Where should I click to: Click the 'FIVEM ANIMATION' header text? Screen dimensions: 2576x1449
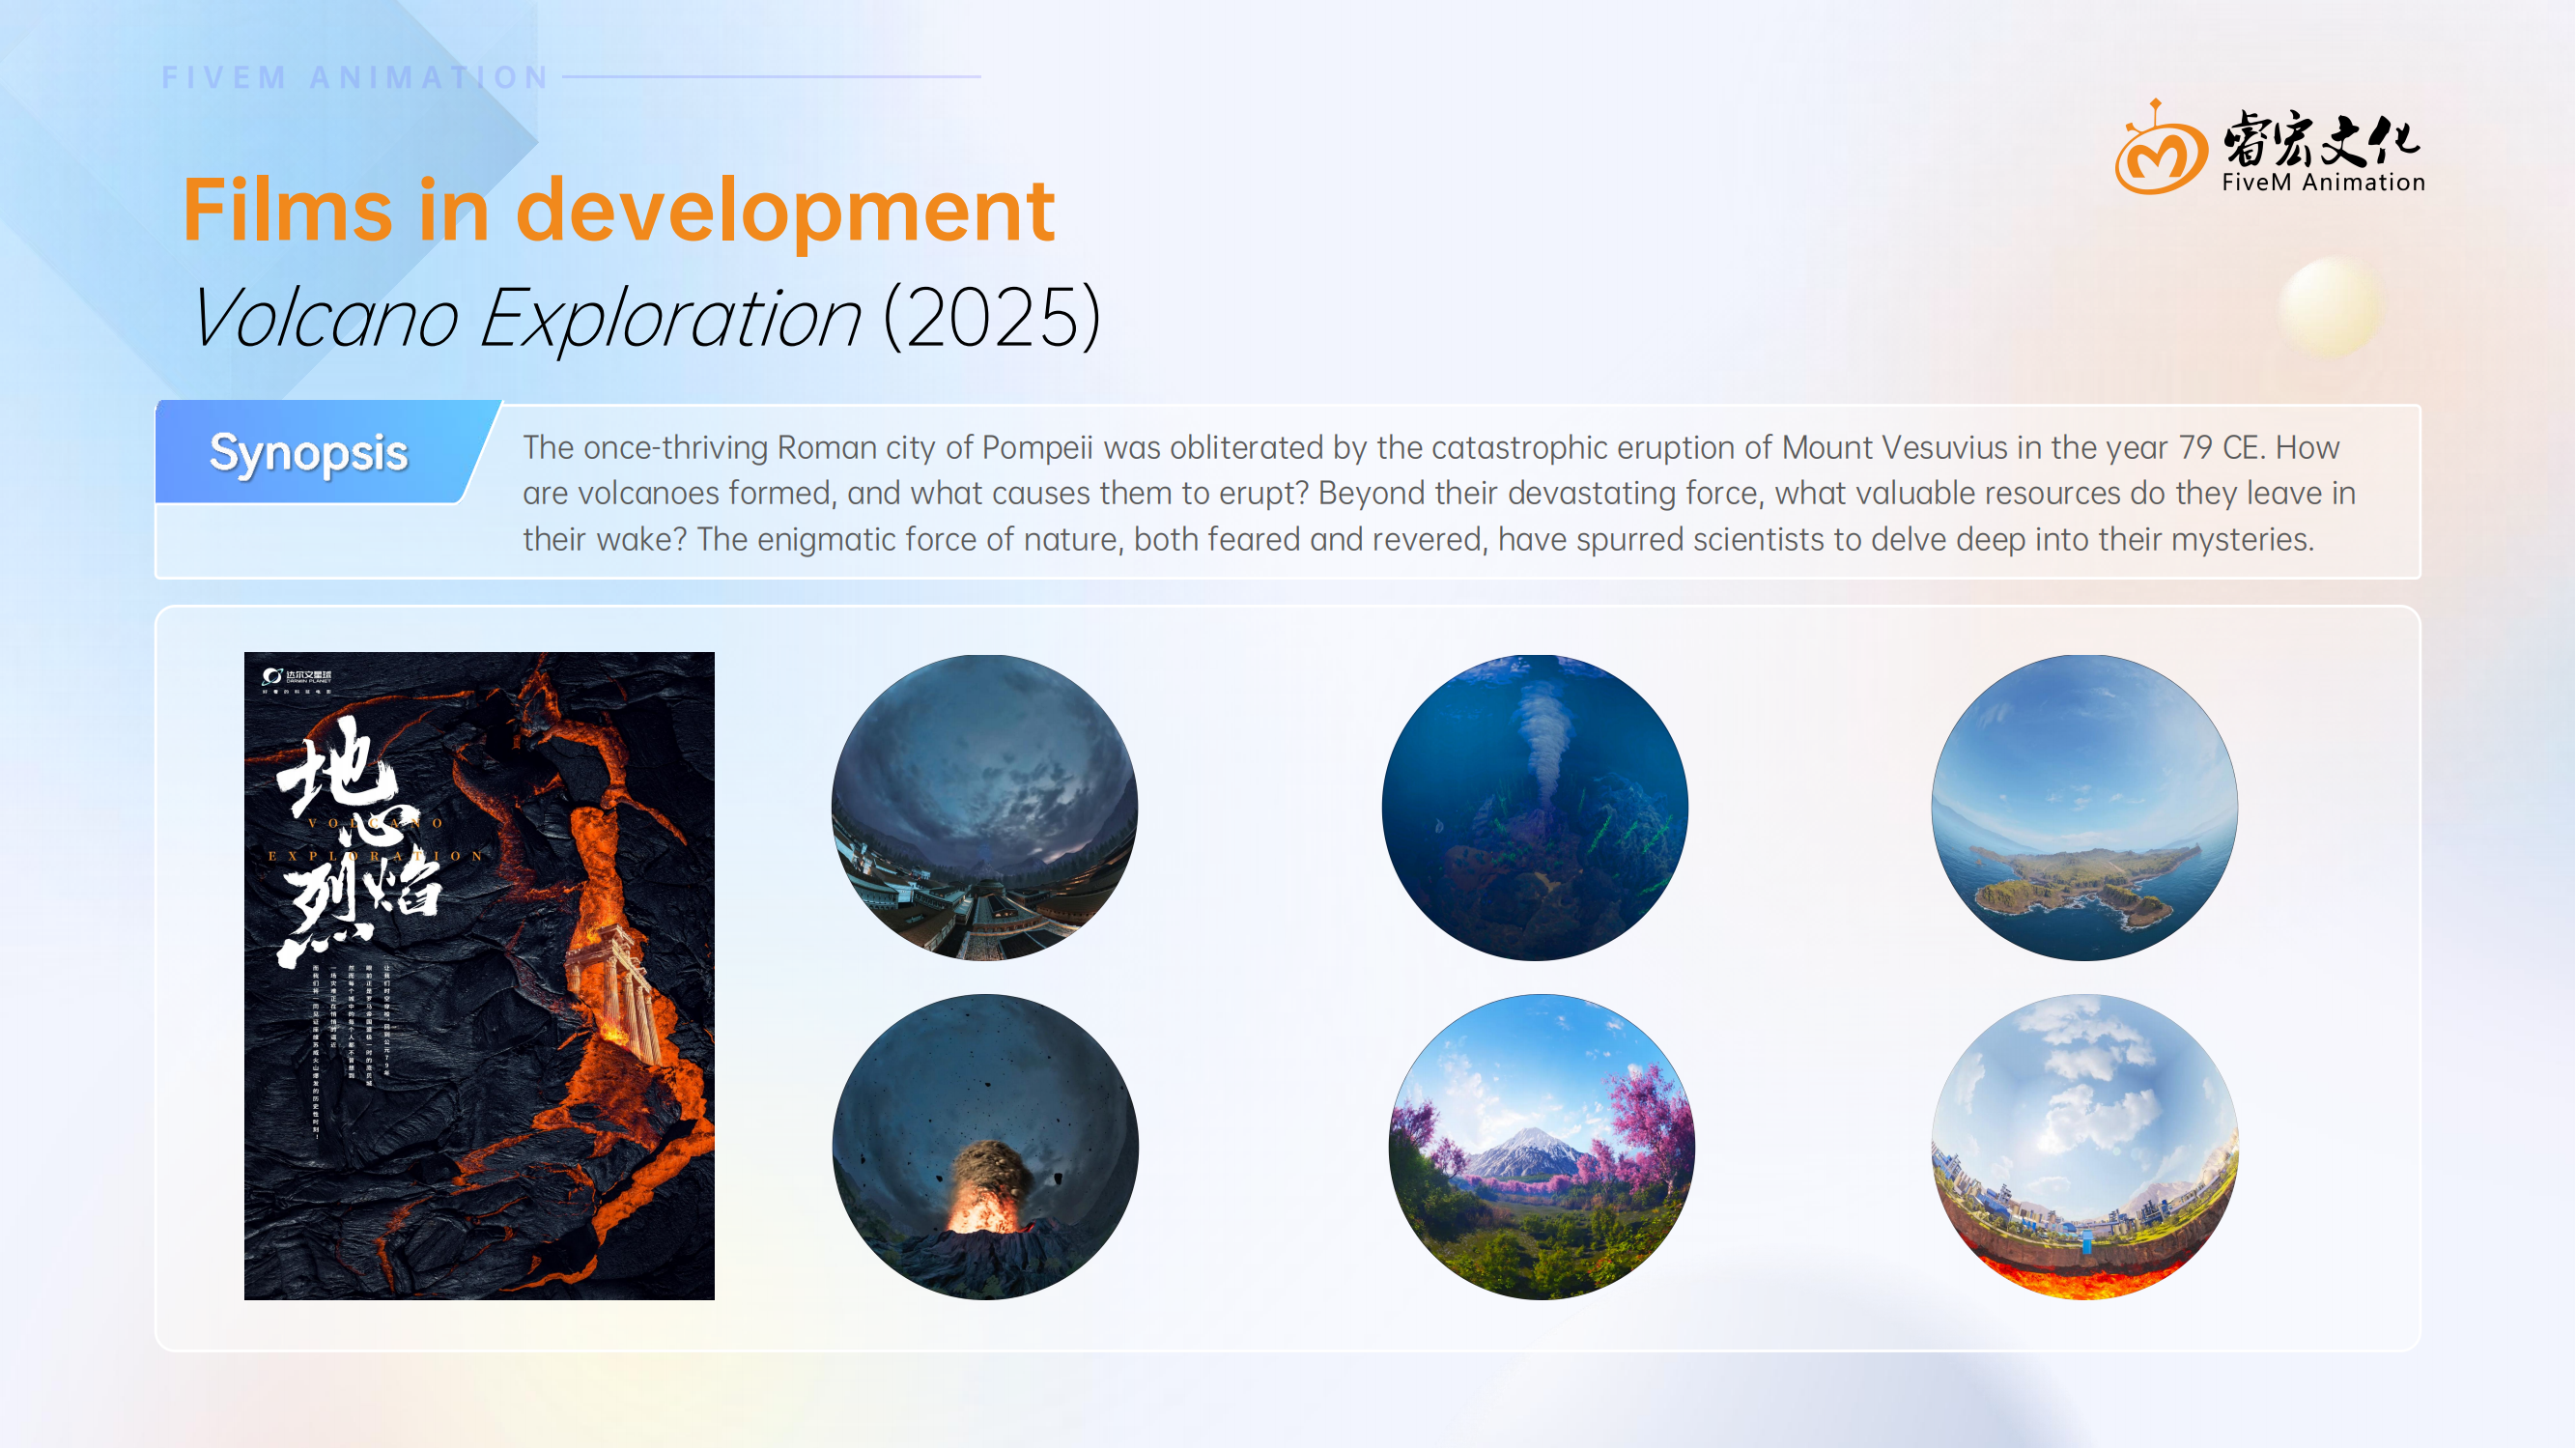(x=355, y=77)
